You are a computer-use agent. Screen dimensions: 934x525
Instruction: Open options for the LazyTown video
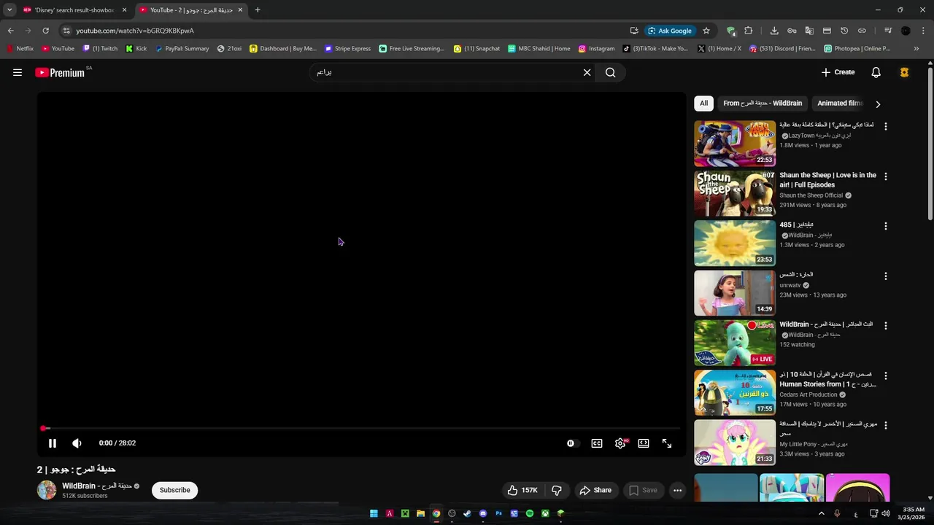(886, 126)
